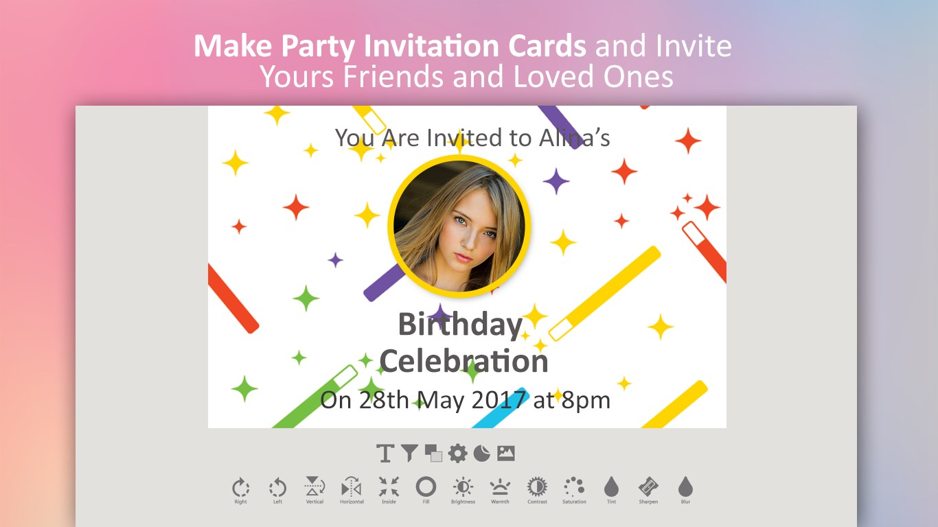The image size is (938, 527).
Task: Apply the Blur effect
Action: pos(685,491)
